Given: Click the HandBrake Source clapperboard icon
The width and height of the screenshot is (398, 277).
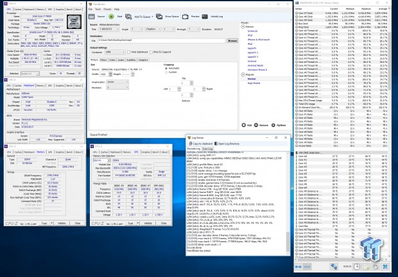Looking at the screenshot, I should click(92, 17).
